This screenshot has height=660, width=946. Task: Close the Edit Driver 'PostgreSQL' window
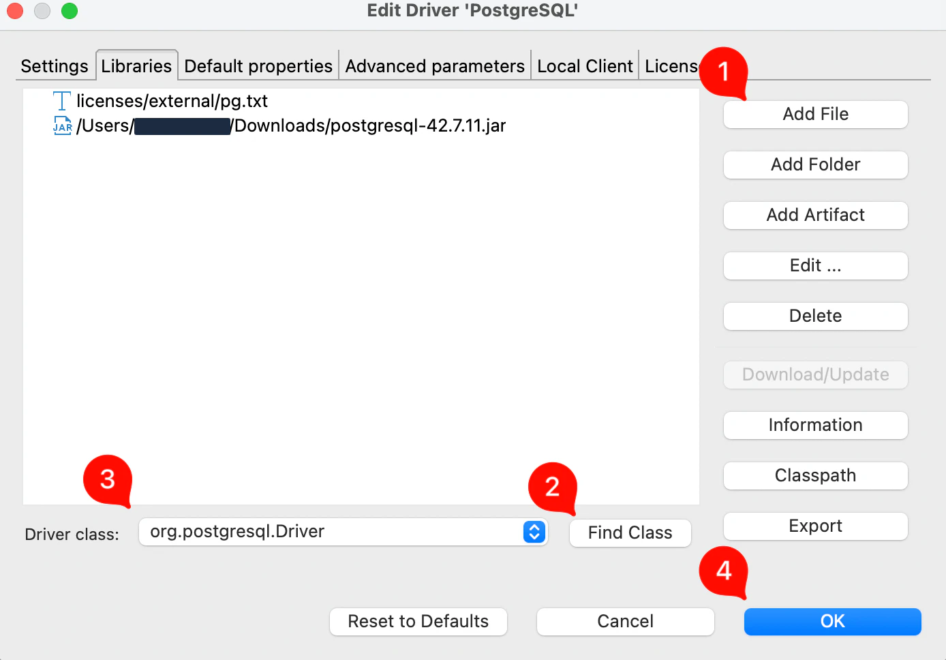pos(15,11)
